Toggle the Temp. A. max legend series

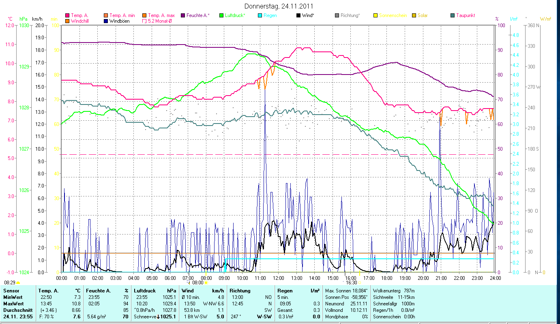[x=145, y=15]
